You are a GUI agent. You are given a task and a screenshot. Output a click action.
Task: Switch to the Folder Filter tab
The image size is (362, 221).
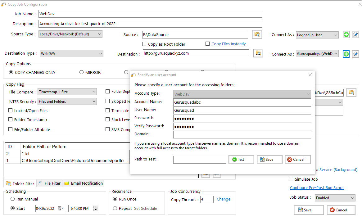click(20, 183)
